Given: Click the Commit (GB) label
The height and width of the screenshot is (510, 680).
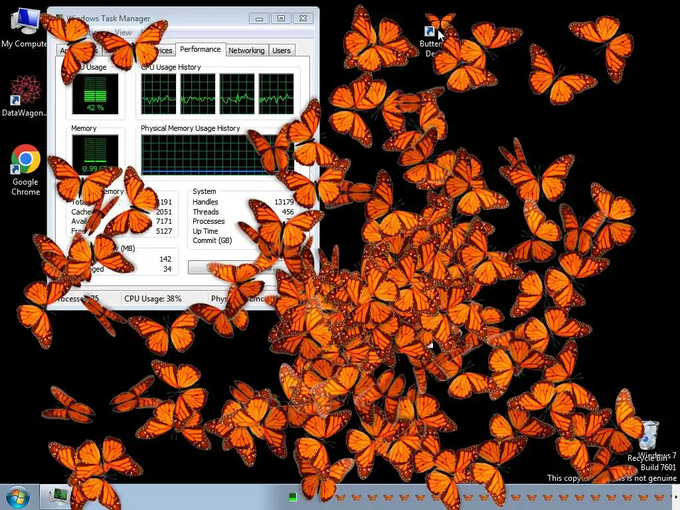Looking at the screenshot, I should pos(212,240).
